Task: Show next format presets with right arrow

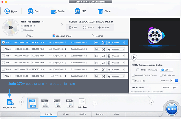Action: 151,102
